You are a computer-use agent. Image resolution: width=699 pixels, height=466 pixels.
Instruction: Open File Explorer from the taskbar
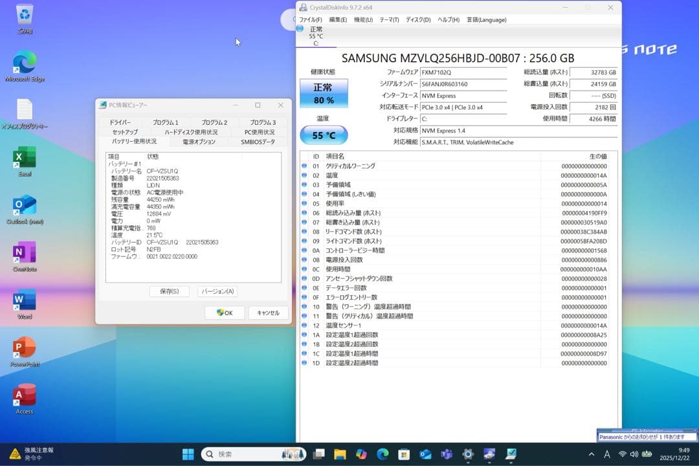pos(339,454)
